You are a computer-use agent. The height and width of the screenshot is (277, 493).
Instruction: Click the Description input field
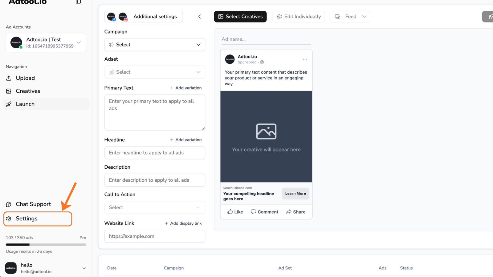pos(155,180)
